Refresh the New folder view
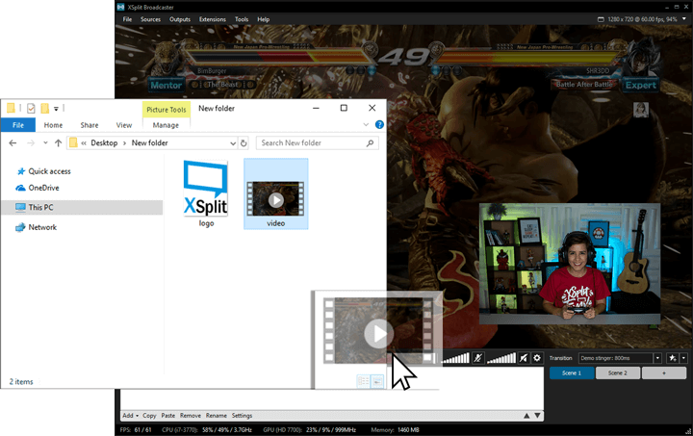Screen dimensions: 693x436 244,142
